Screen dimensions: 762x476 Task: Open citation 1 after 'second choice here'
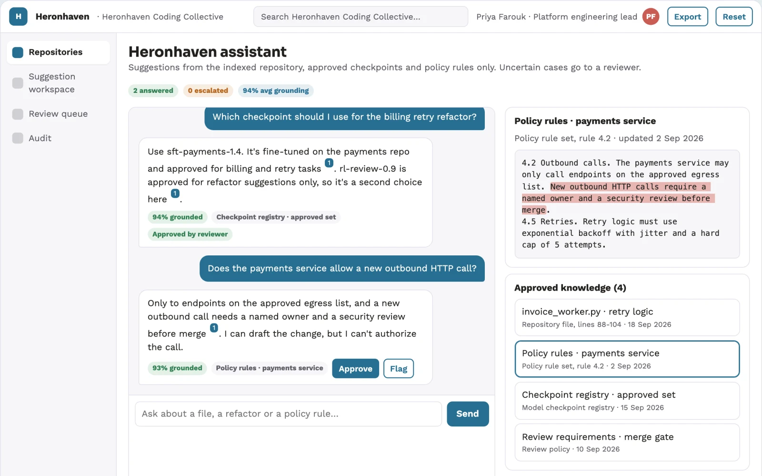point(175,193)
